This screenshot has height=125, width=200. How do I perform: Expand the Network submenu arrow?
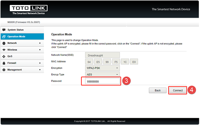(x=40, y=43)
